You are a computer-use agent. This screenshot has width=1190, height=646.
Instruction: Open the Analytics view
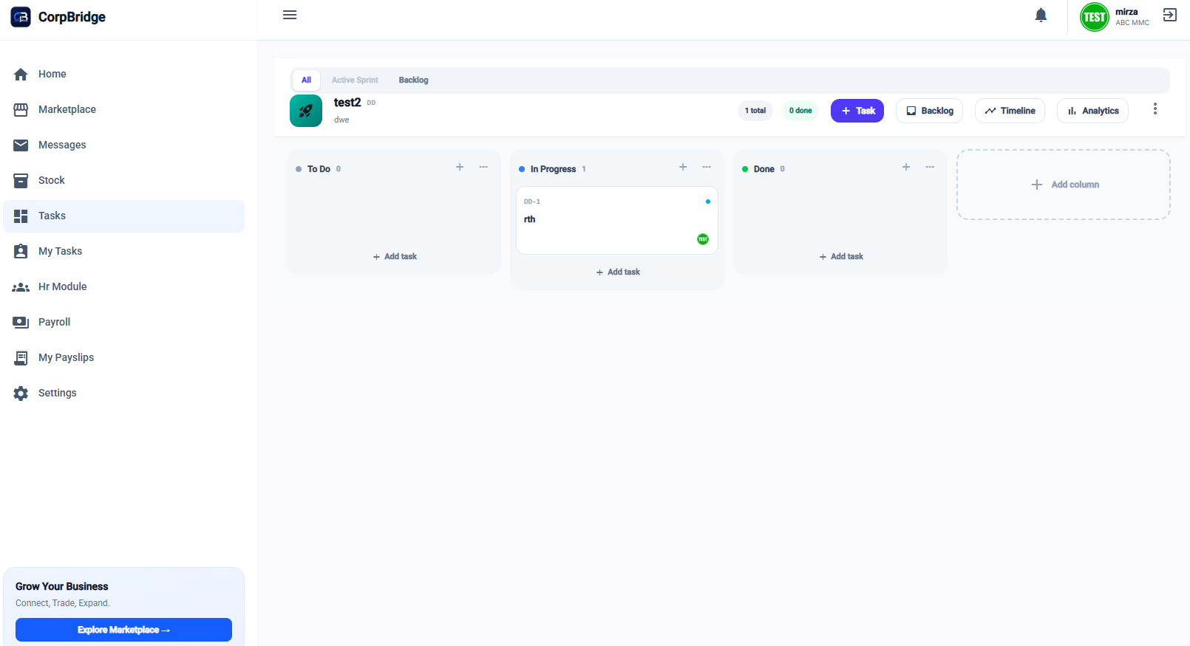tap(1092, 111)
